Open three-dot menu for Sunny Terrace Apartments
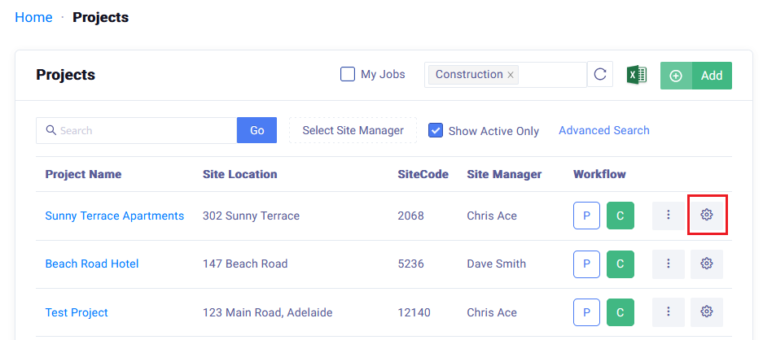The height and width of the screenshot is (340, 763). pyautogui.click(x=668, y=216)
